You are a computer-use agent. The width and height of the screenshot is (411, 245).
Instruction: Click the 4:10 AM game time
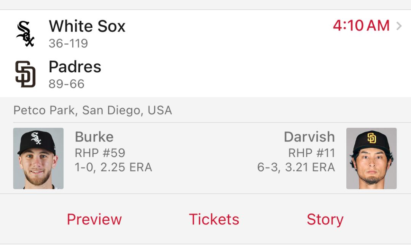click(361, 25)
